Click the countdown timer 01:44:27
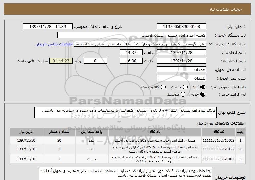Image resolution: width=255 pixels, height=180 pixels. point(61,61)
